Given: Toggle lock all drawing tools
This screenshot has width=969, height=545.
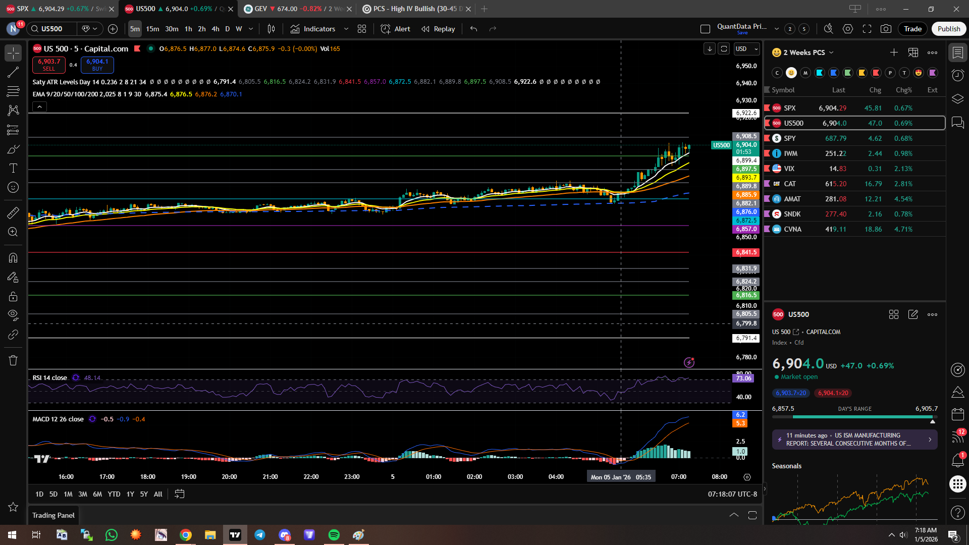Looking at the screenshot, I should pyautogui.click(x=13, y=297).
